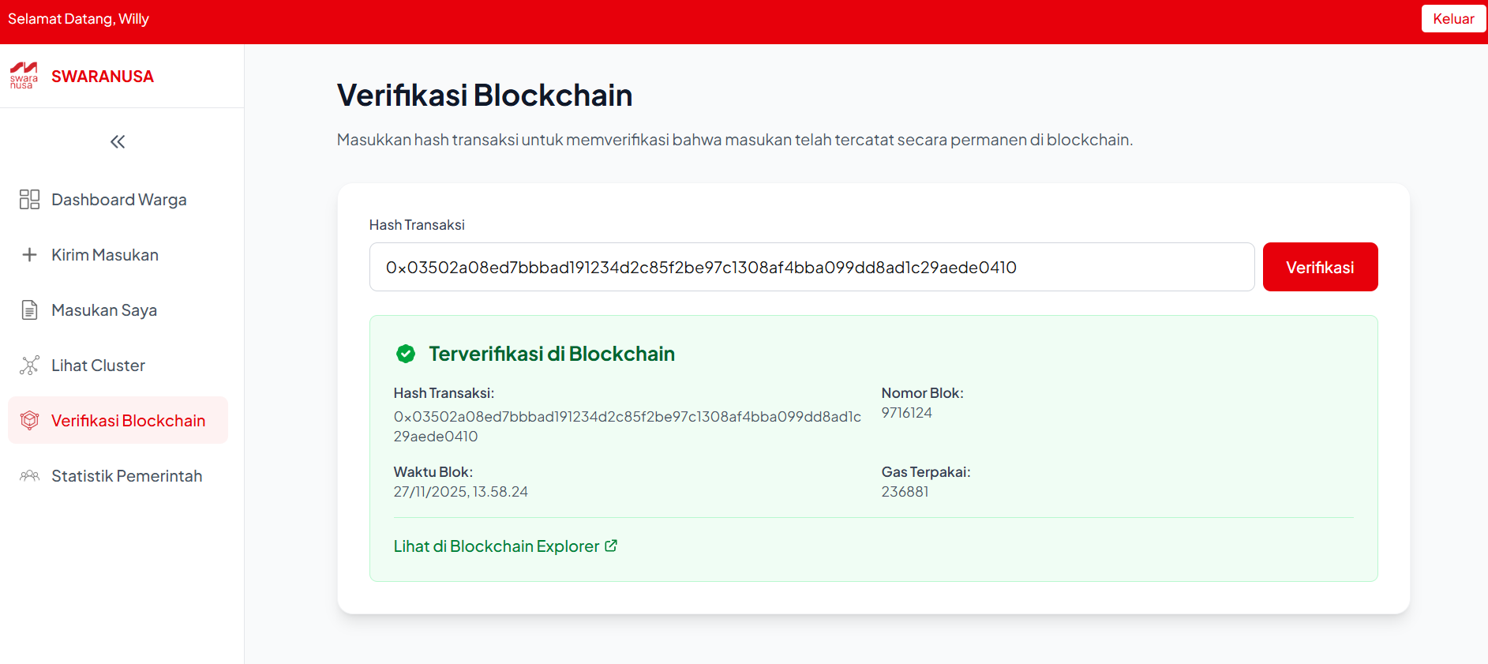This screenshot has width=1488, height=664.
Task: Select the cluster network icon for Lihat Cluster
Action: 29,365
